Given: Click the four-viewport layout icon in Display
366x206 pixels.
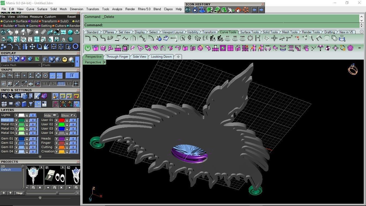Looking at the screenshot, I should 37,59.
